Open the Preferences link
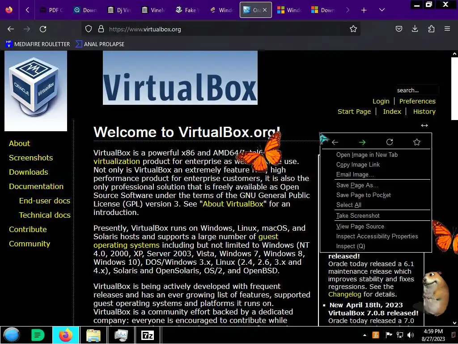 click(417, 101)
